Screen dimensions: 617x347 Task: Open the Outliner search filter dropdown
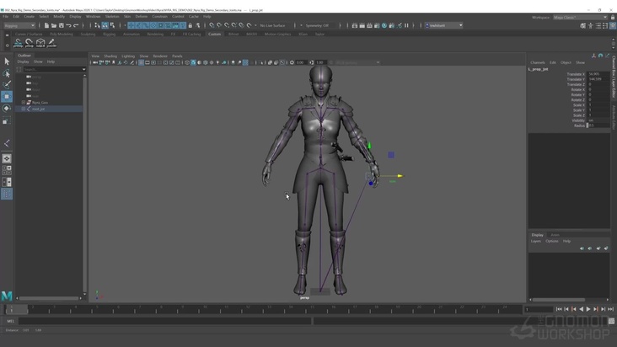click(x=83, y=69)
